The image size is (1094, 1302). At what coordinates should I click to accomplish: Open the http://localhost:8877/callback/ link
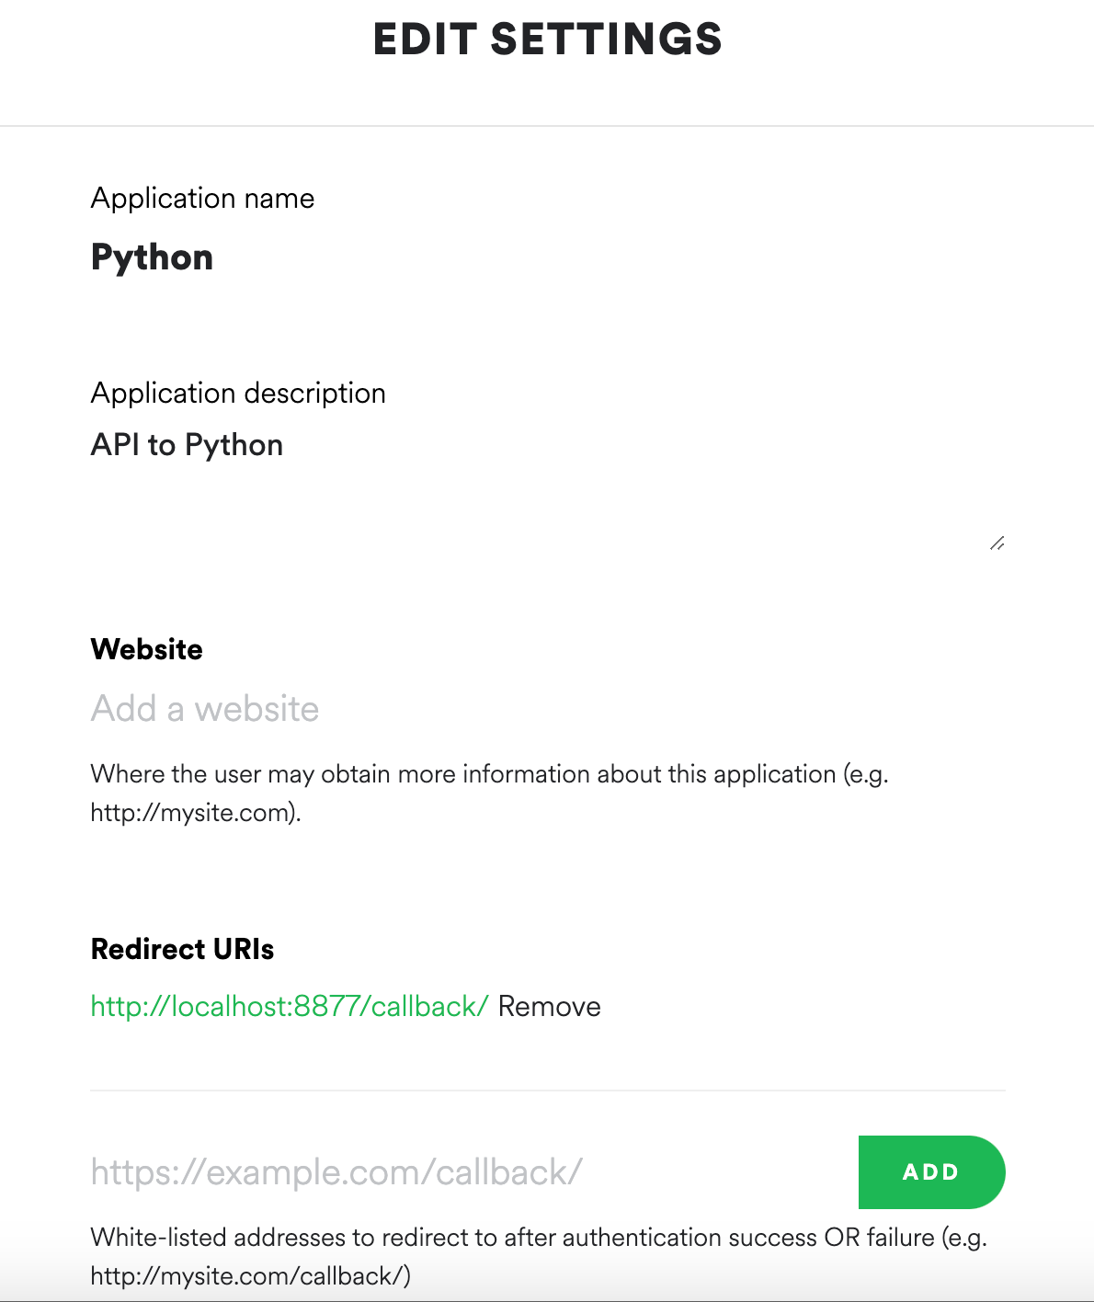point(288,1006)
